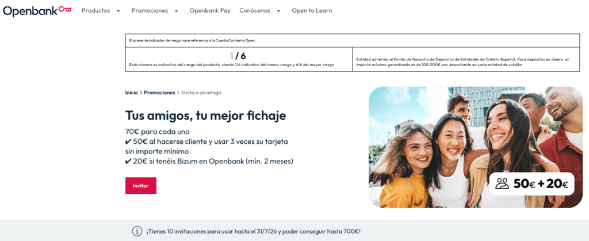589x241 pixels.
Task: Click the Cuenta Corriente Open risk note
Action: pos(192,40)
